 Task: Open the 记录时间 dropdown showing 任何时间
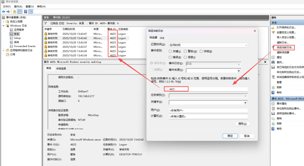[208, 45]
